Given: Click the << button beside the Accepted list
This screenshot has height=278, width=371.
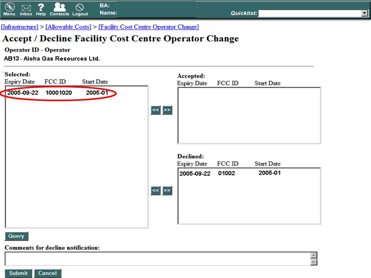Looking at the screenshot, I should tap(155, 110).
